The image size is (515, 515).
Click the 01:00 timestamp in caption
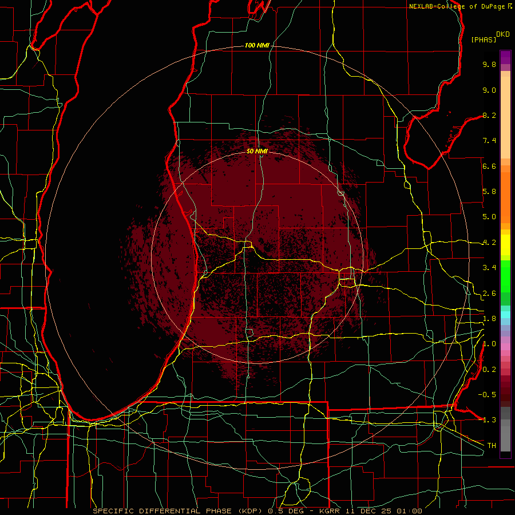coord(410,511)
